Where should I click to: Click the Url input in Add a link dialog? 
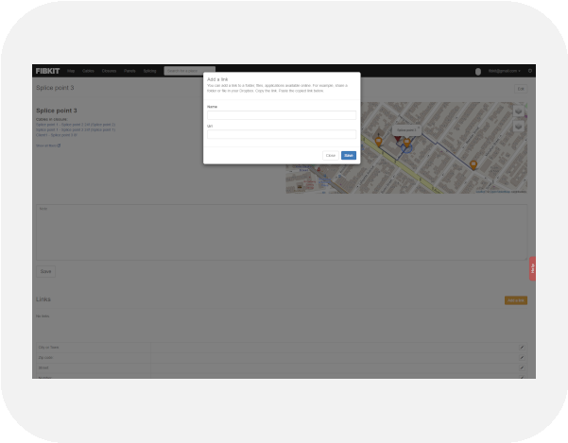point(282,134)
